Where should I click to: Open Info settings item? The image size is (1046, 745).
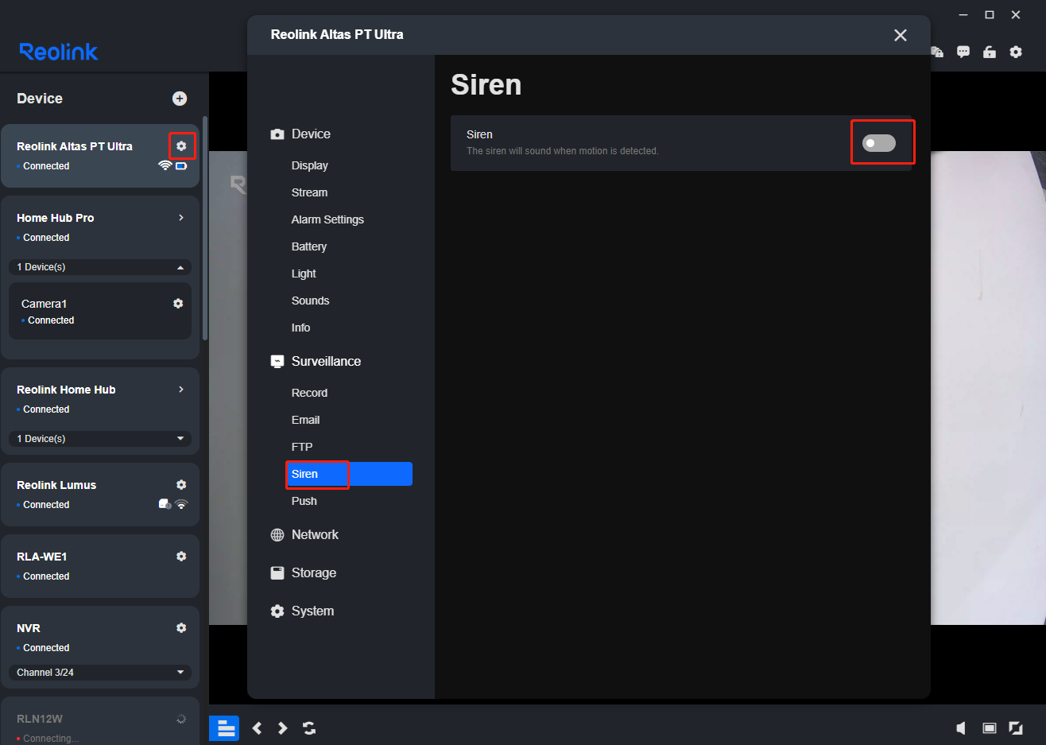pyautogui.click(x=301, y=328)
